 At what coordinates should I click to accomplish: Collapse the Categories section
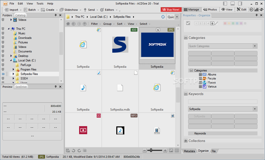[186, 38]
